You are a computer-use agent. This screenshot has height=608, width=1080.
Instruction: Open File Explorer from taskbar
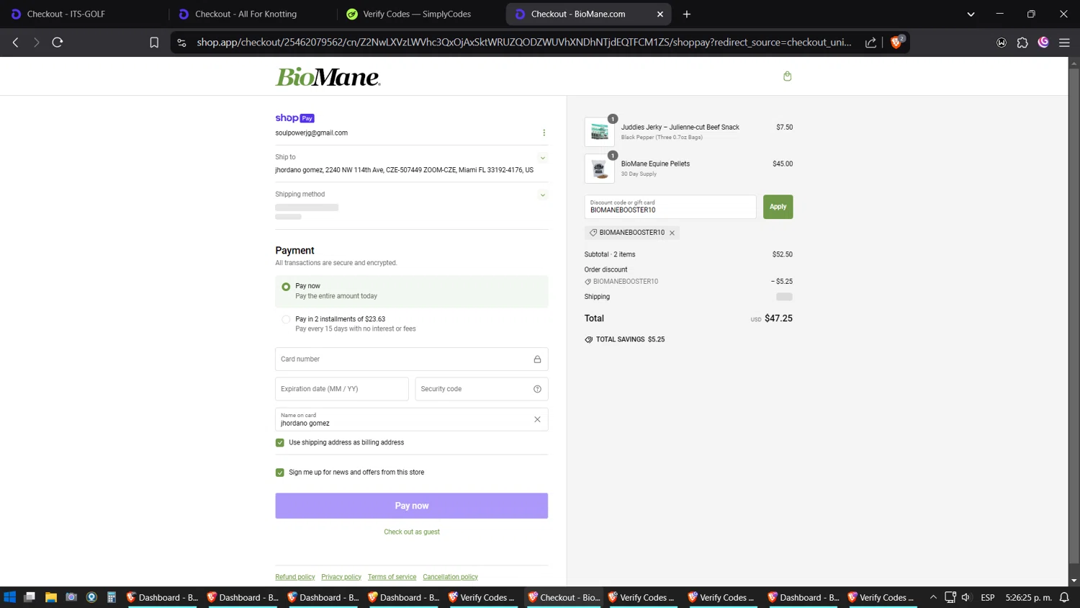click(x=51, y=597)
